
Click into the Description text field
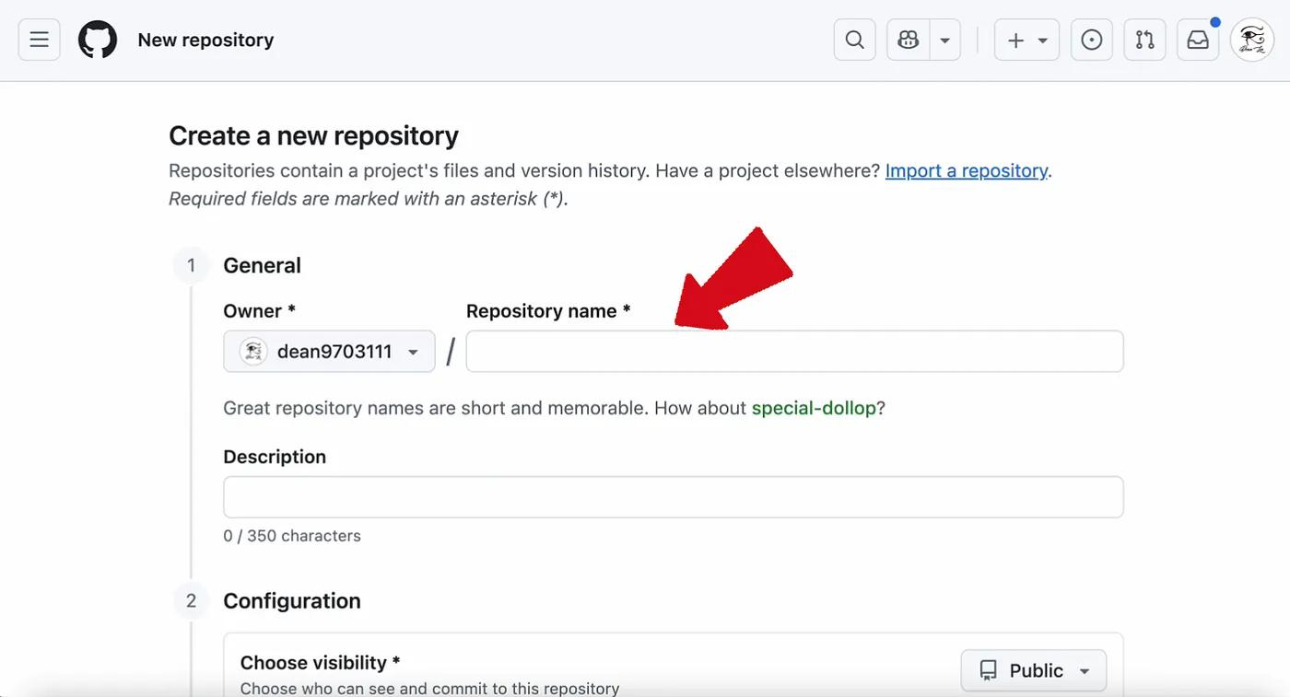click(x=674, y=497)
